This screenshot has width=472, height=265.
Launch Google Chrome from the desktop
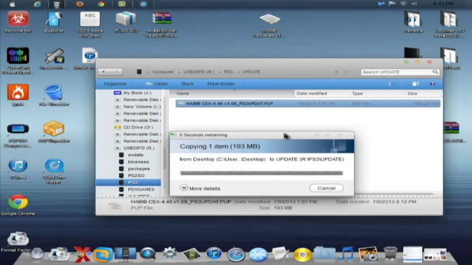coord(18,205)
